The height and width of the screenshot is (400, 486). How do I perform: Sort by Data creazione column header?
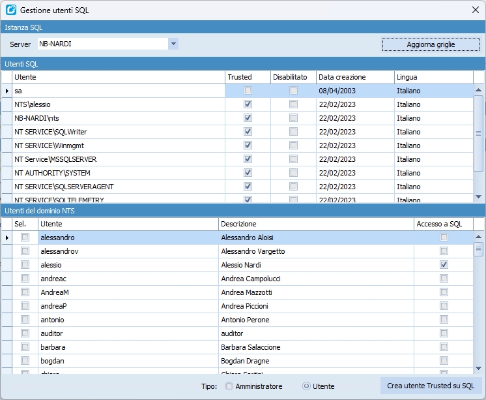(355, 77)
